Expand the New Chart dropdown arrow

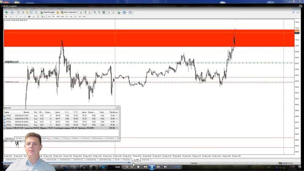(x=9, y=12)
